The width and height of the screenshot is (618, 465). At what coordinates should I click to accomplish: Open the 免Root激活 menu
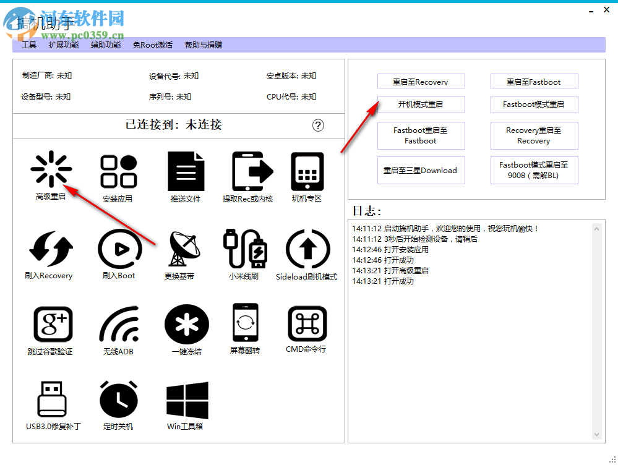(153, 45)
